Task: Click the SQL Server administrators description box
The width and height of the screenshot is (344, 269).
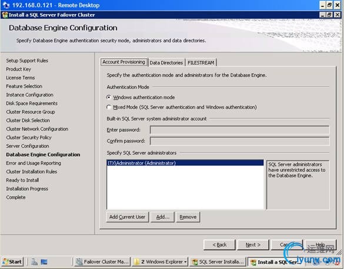Action: (x=298, y=185)
